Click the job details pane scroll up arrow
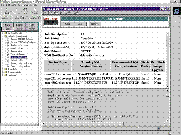Viewport: 181px width, 135px height. pyautogui.click(x=168, y=34)
